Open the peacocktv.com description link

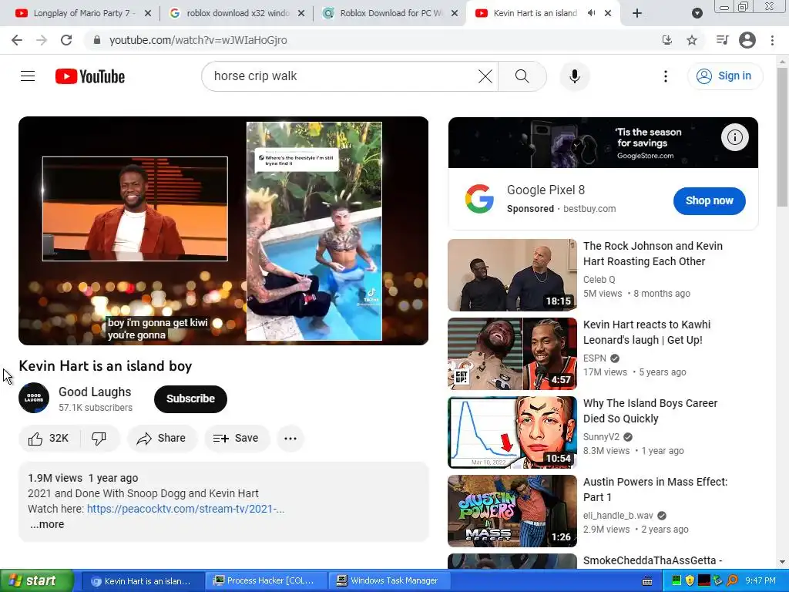pyautogui.click(x=186, y=509)
